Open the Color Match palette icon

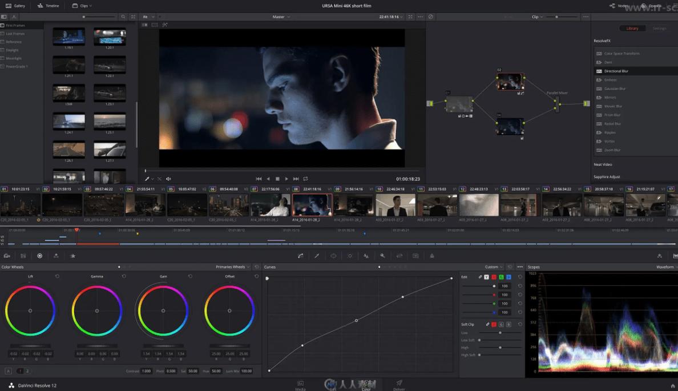click(x=23, y=256)
